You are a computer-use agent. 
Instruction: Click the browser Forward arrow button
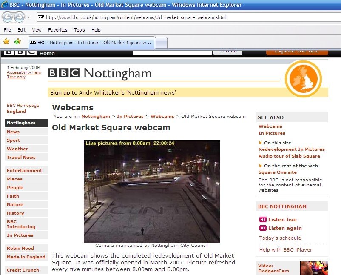(x=20, y=17)
